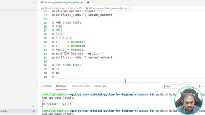Open the '1: bash' terminal selector dropdown
This screenshot has height=115, width=205.
point(179,87)
